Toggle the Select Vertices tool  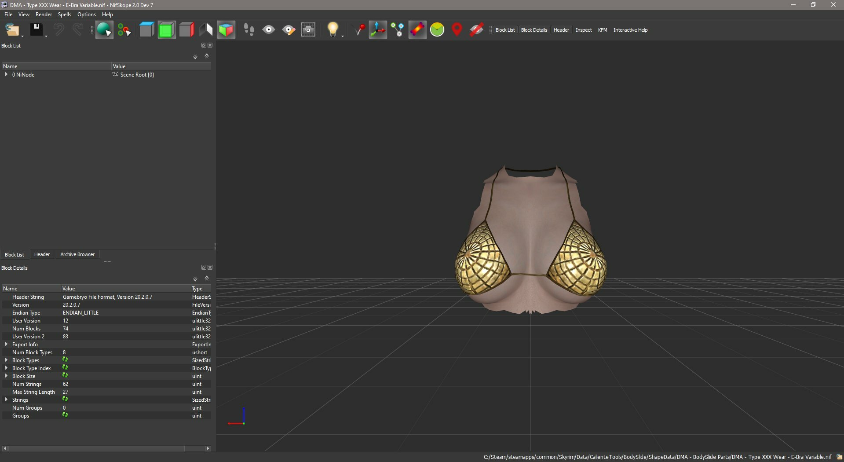point(124,30)
